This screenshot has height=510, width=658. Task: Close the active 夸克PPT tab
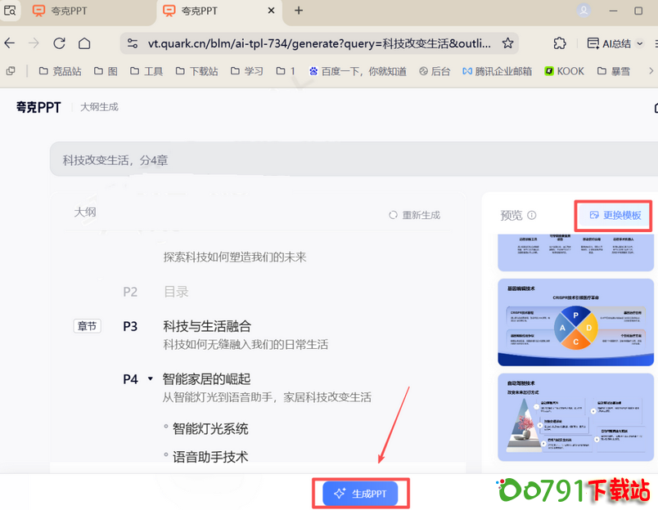[272, 11]
